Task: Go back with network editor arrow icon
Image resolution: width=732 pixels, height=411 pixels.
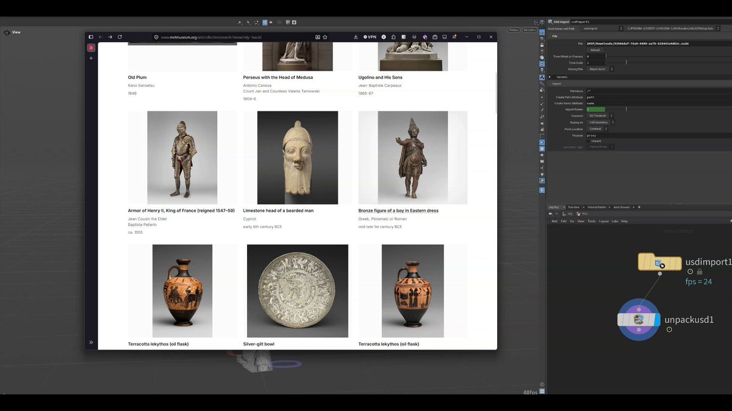Action: 550,214
